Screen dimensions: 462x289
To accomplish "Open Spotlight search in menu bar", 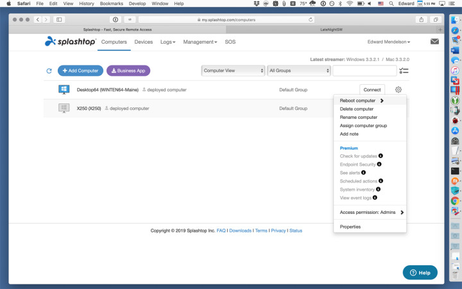I will 391,4.
